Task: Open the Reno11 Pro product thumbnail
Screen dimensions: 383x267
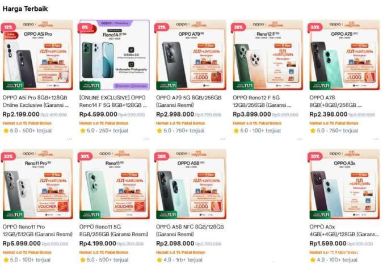Action: (38, 184)
